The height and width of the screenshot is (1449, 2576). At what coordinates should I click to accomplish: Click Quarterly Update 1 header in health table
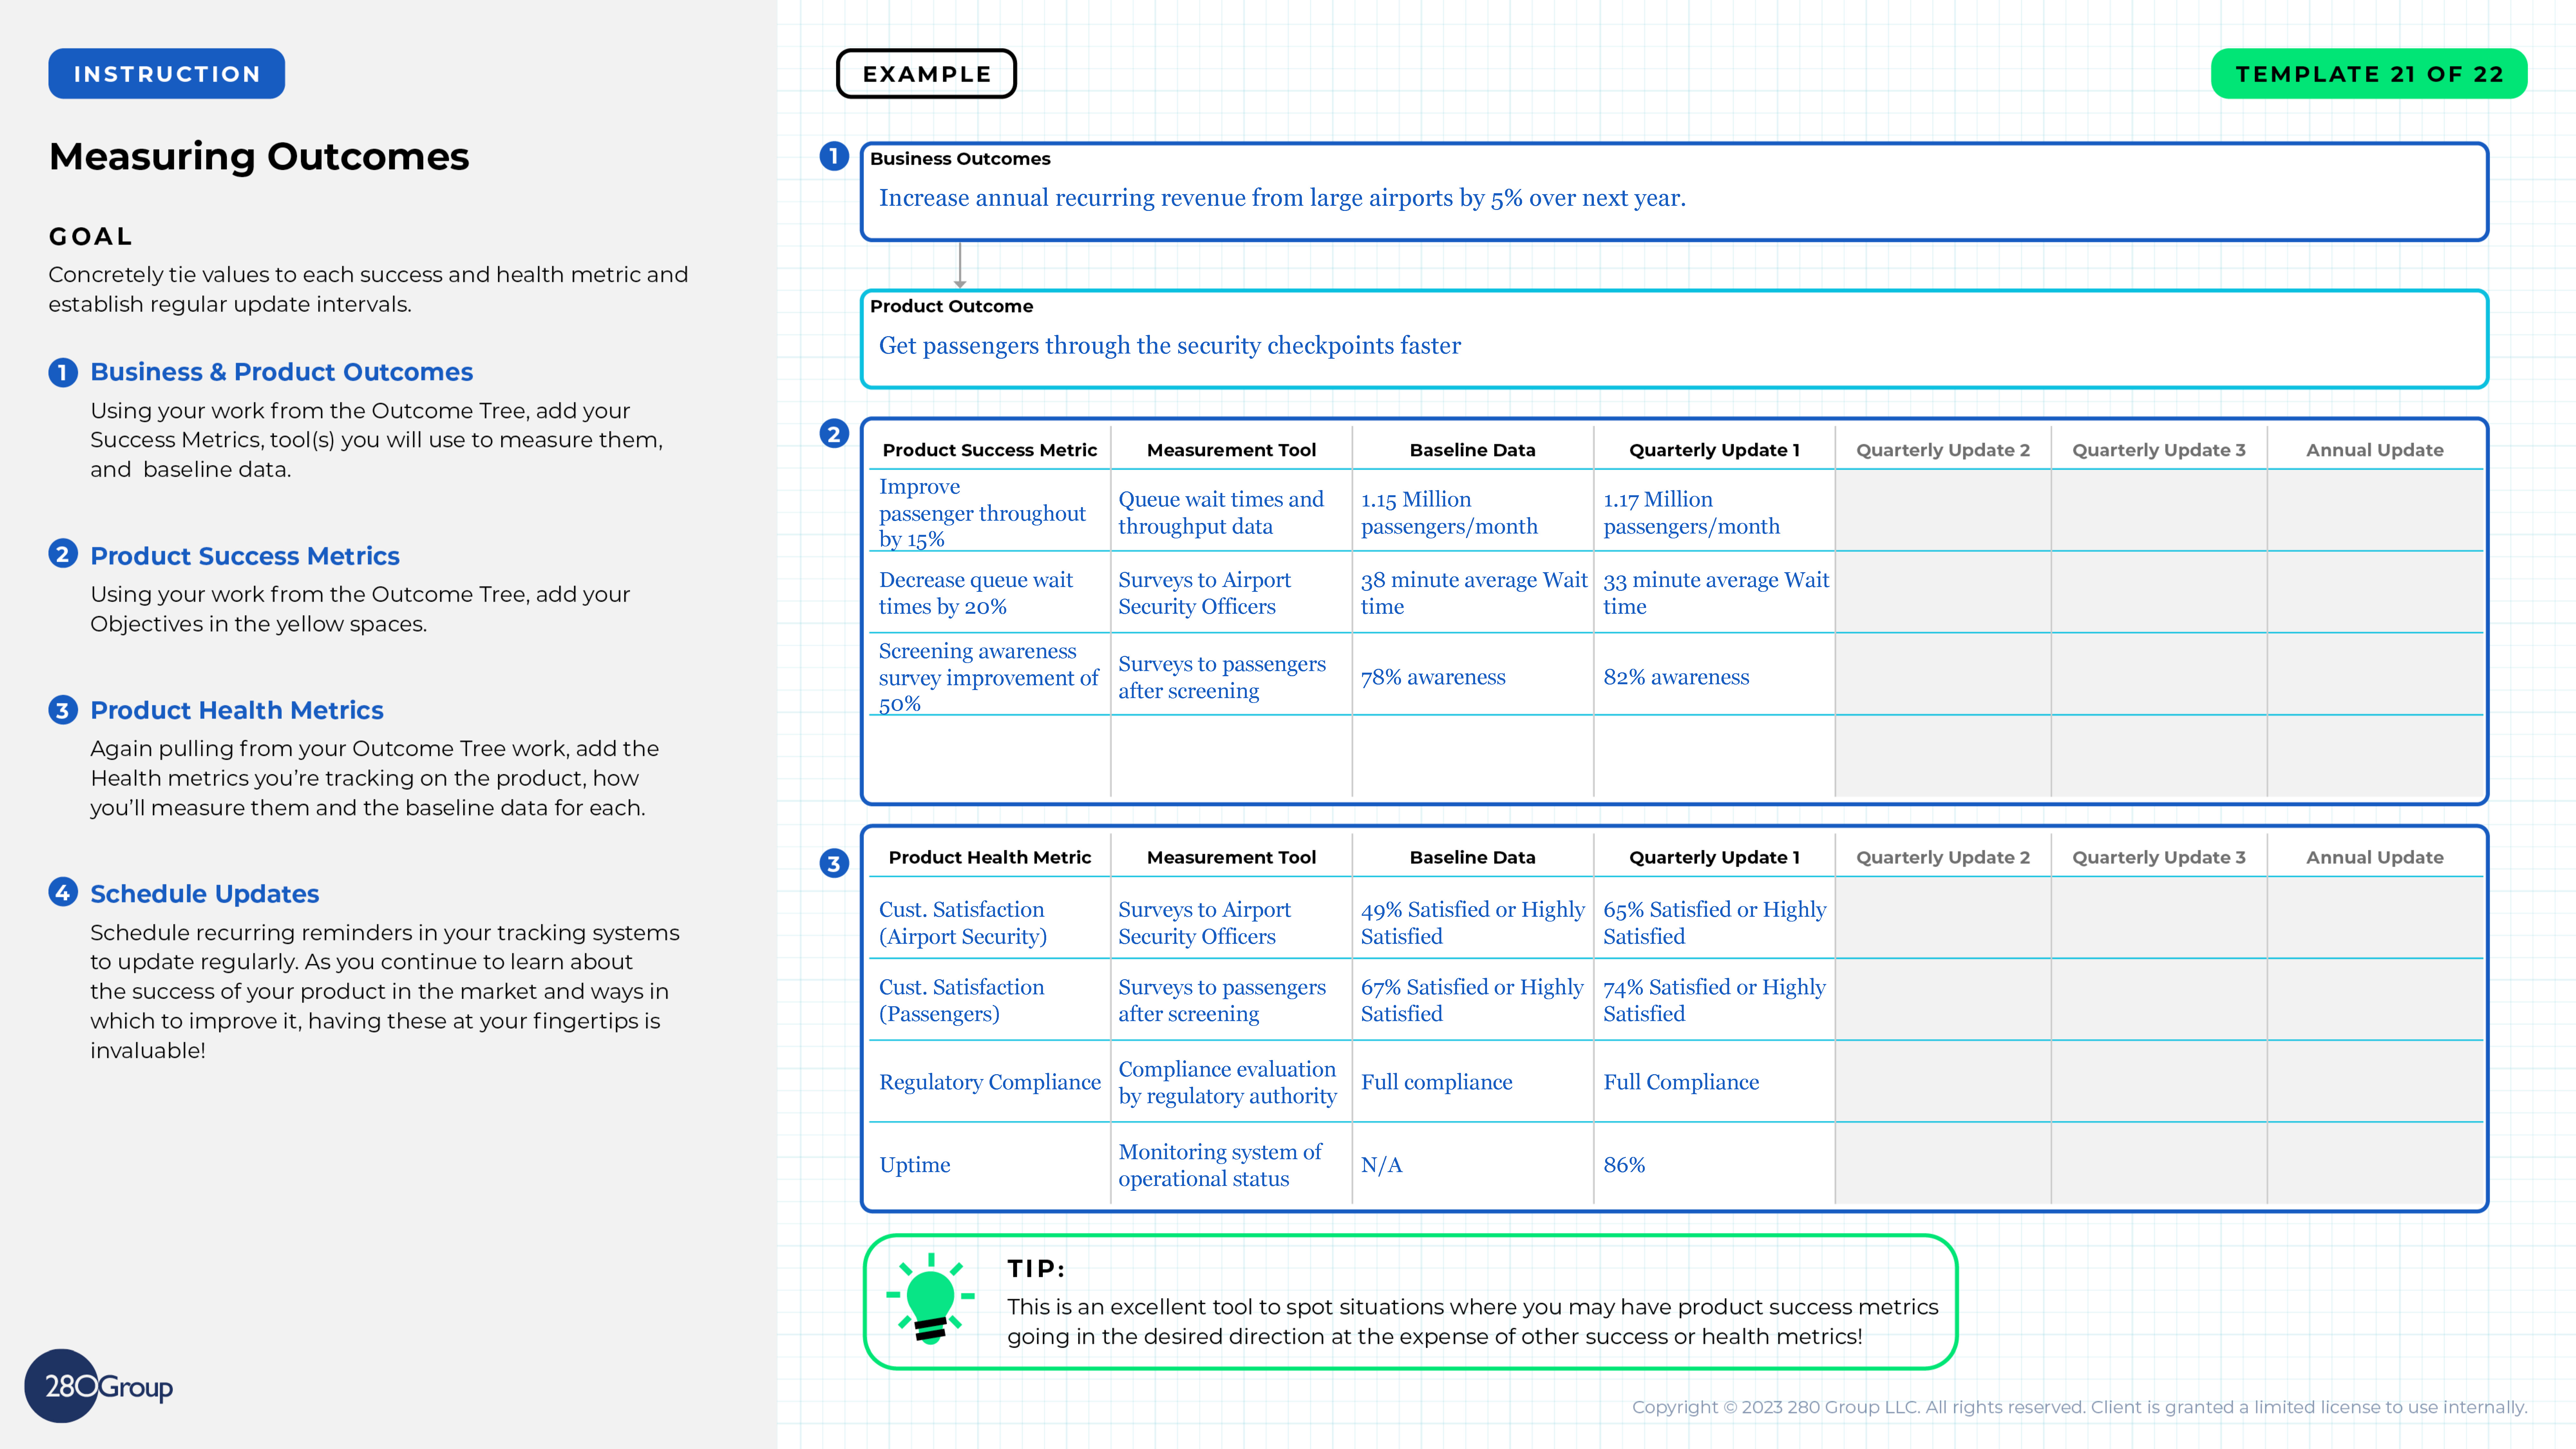tap(1714, 857)
